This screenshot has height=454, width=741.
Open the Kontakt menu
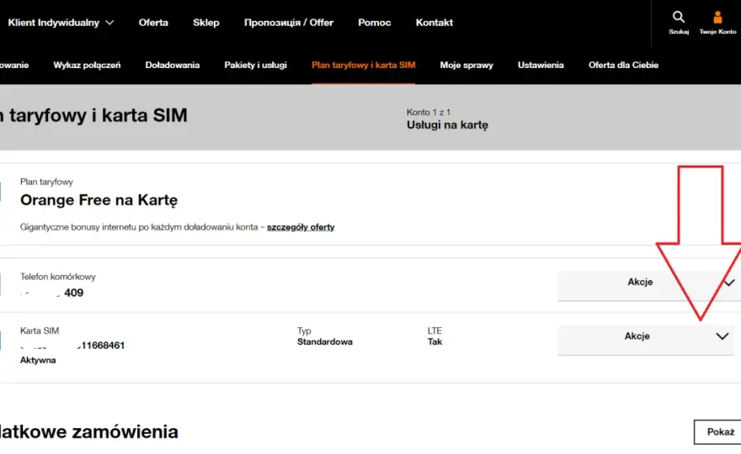[x=434, y=23]
